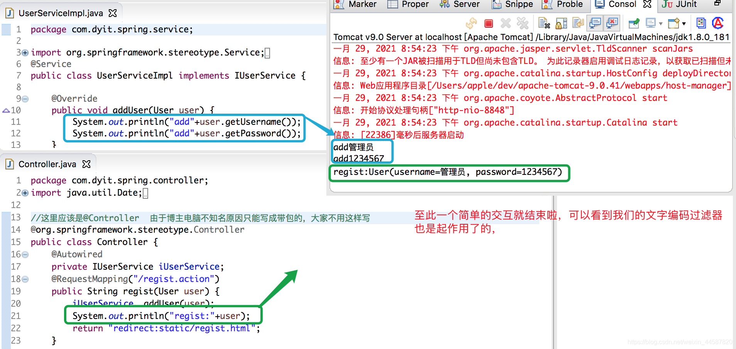Click the blue document icon in console toolbar

pos(701,23)
